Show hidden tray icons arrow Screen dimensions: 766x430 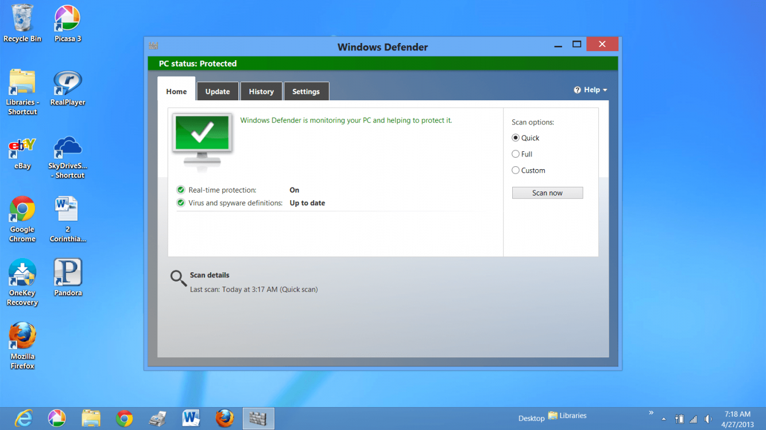[x=664, y=419]
